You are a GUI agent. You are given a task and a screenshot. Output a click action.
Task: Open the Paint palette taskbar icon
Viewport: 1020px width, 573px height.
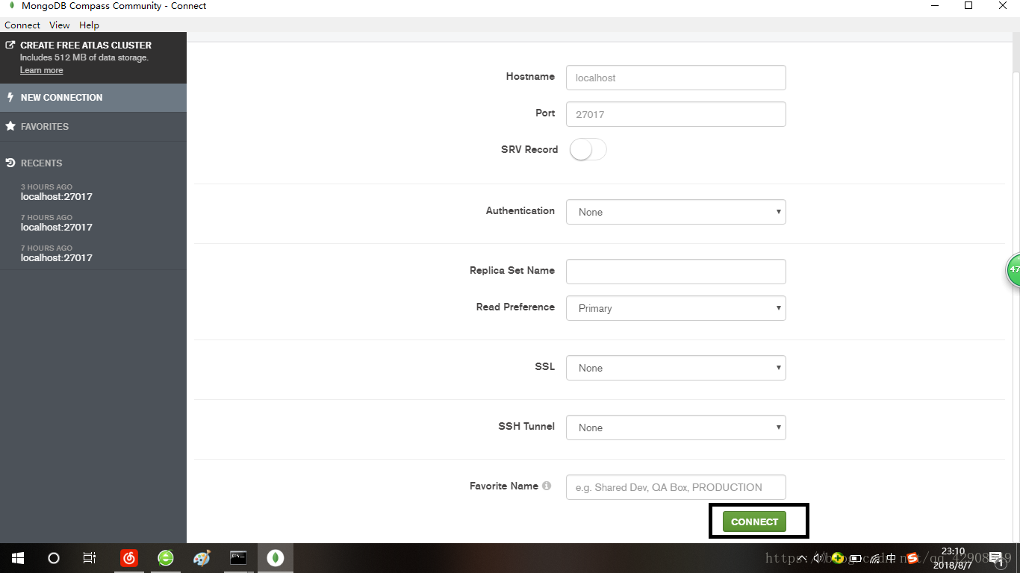point(202,558)
